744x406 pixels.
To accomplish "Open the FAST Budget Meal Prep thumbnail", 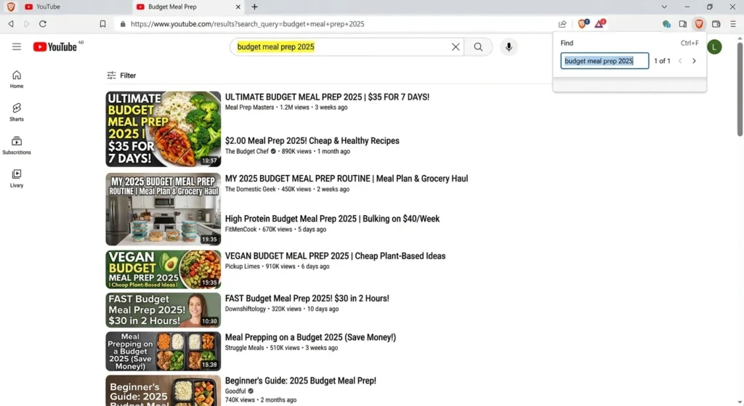I will point(163,310).
